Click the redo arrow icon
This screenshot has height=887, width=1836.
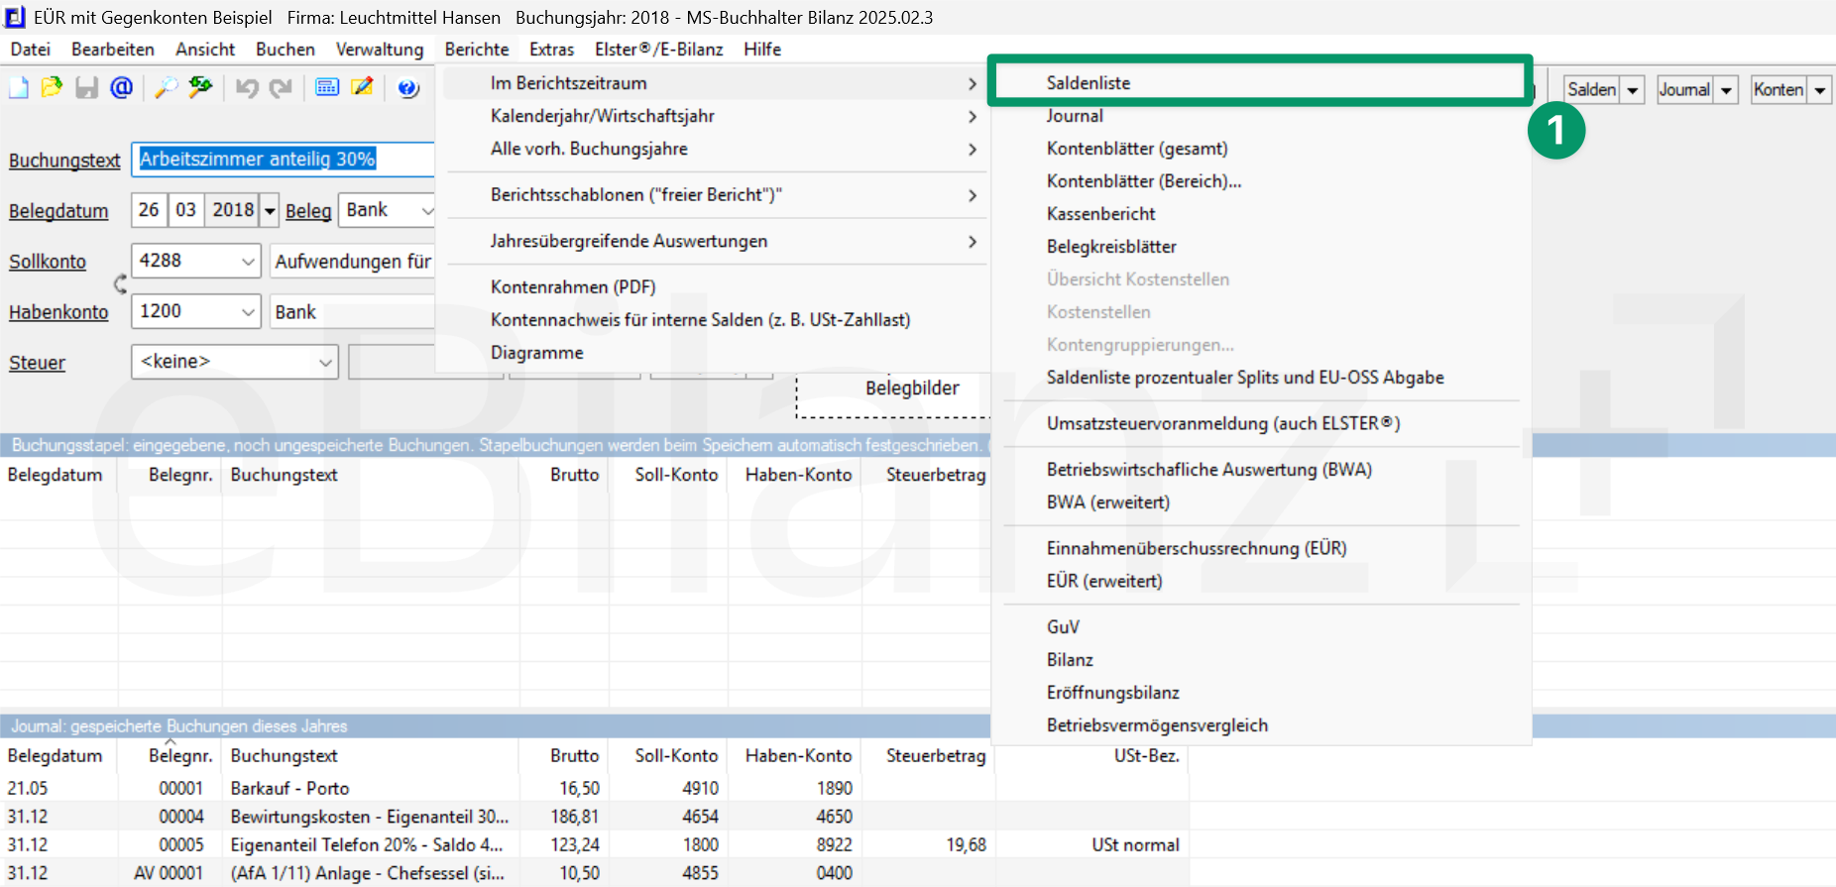pyautogui.click(x=282, y=88)
